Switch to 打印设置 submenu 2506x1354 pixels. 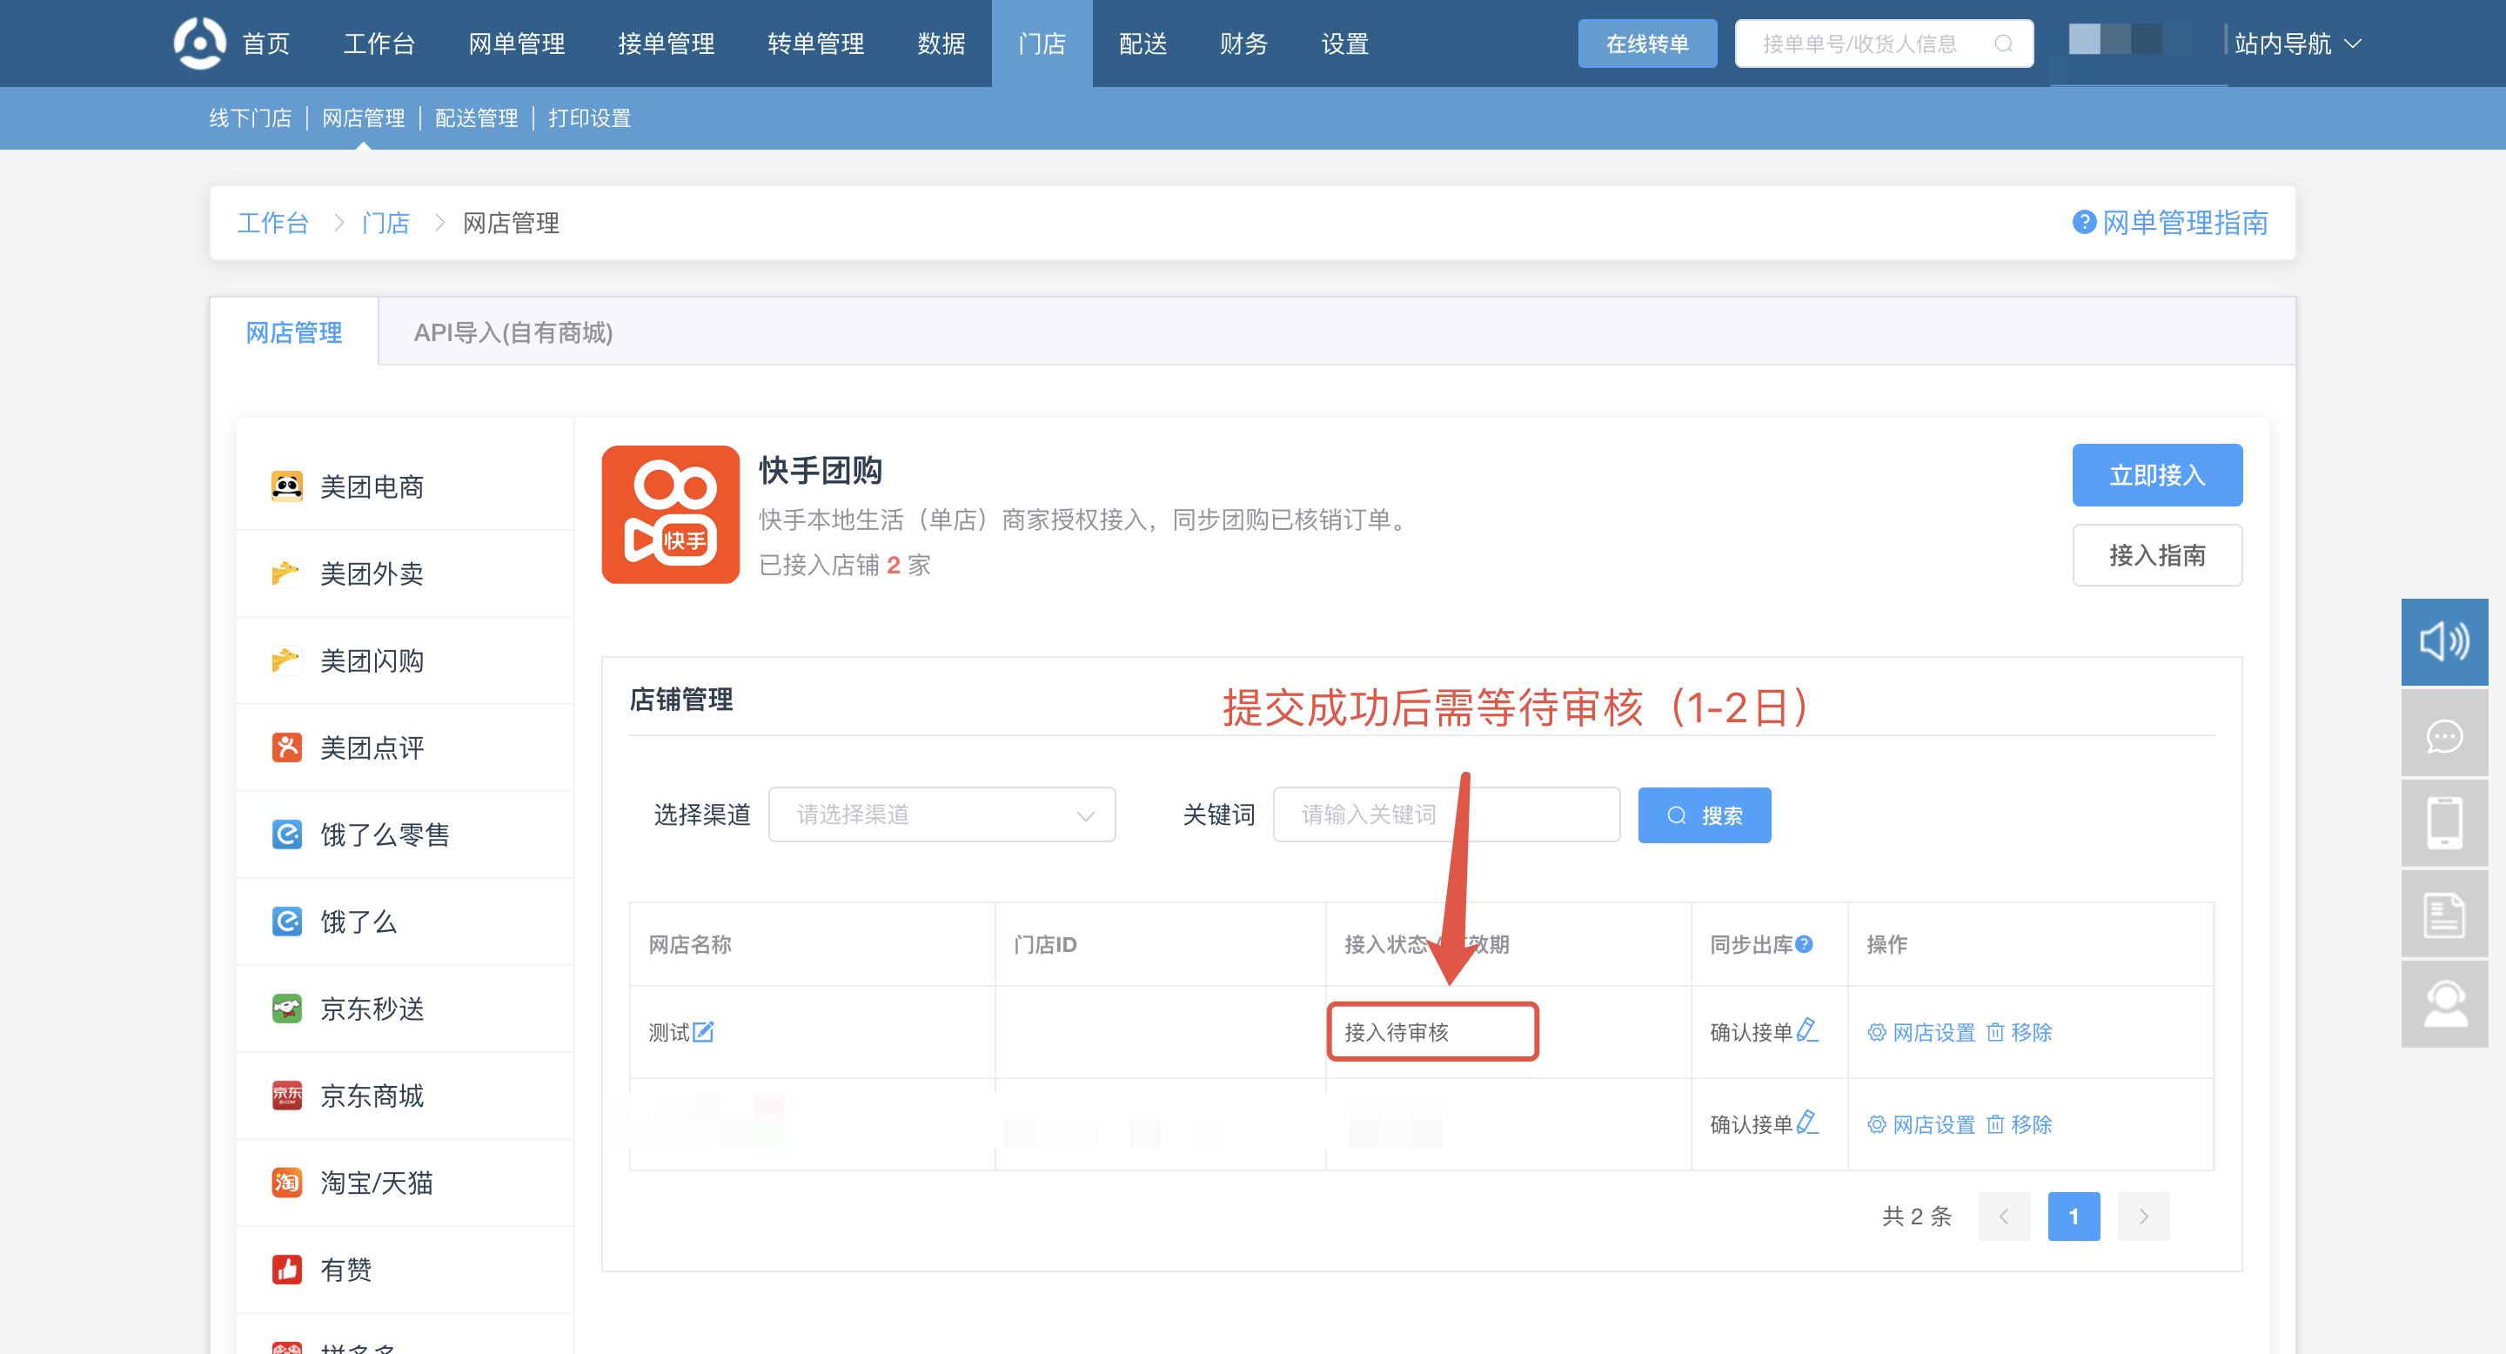pyautogui.click(x=590, y=117)
